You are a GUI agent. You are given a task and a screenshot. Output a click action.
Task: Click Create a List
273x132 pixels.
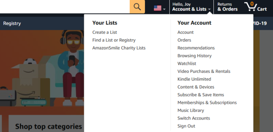pos(105,32)
